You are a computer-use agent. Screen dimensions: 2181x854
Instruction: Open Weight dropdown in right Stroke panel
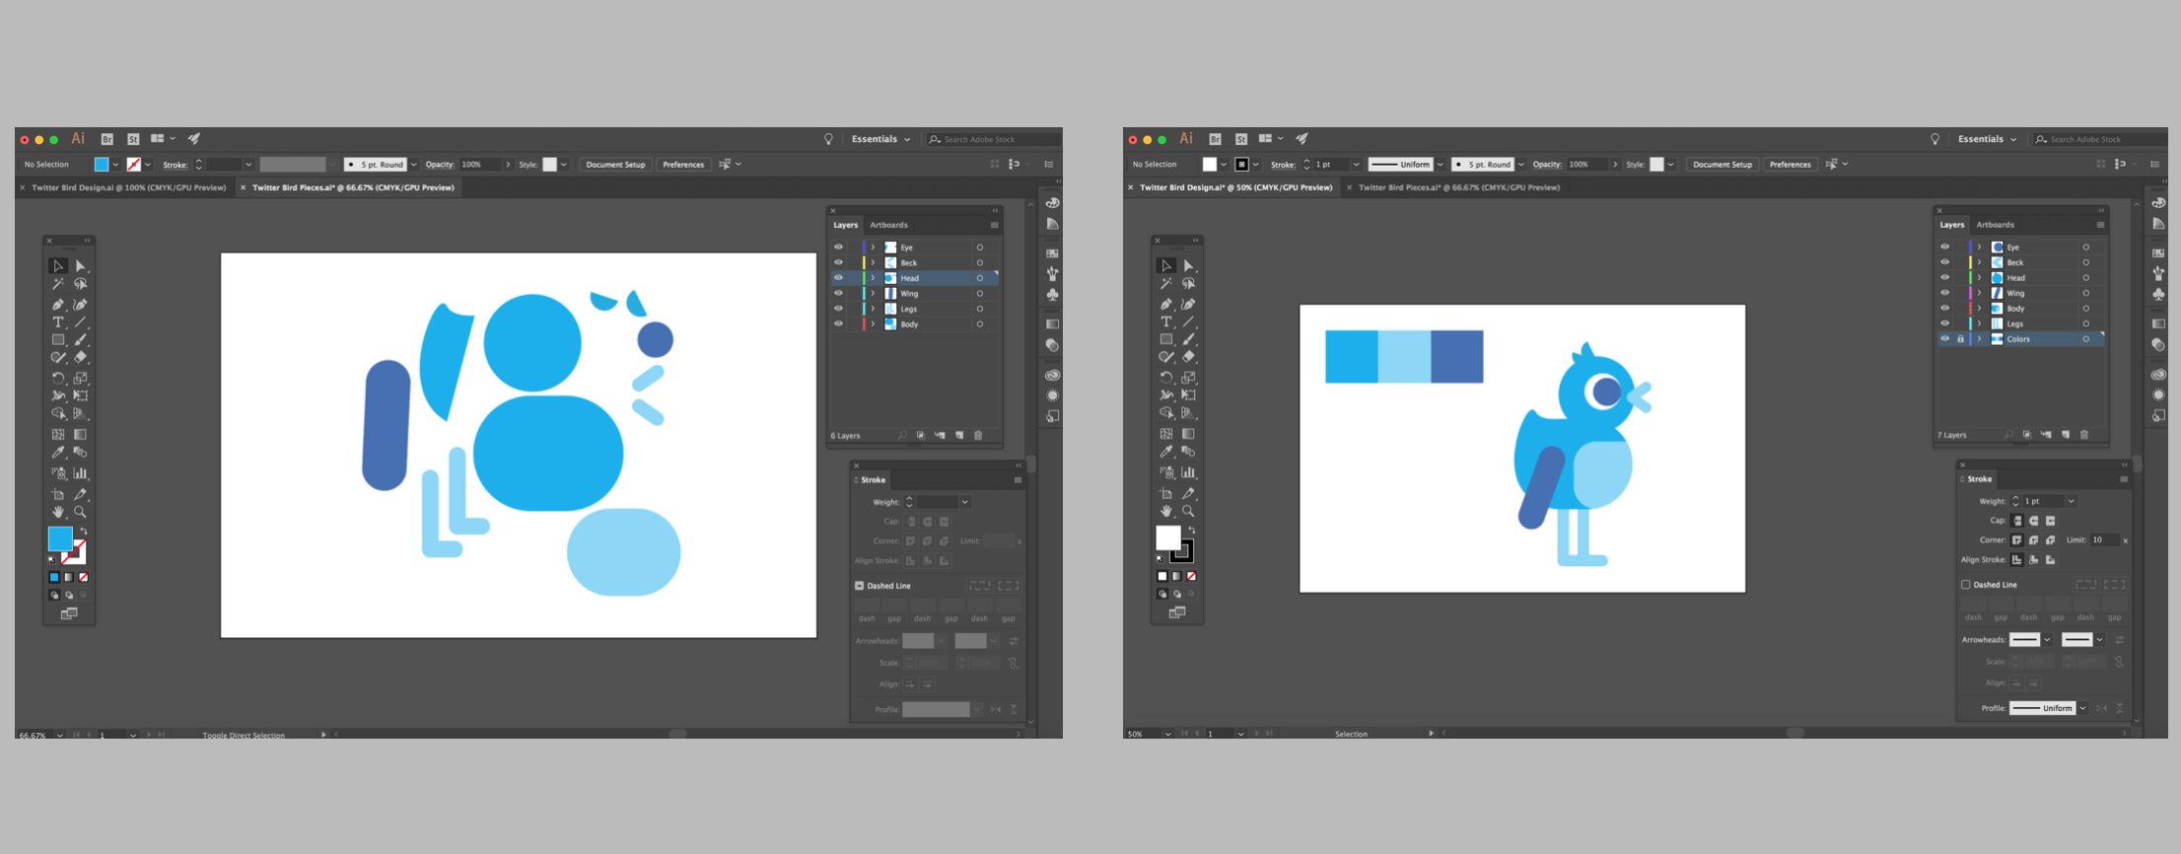coord(2071,501)
